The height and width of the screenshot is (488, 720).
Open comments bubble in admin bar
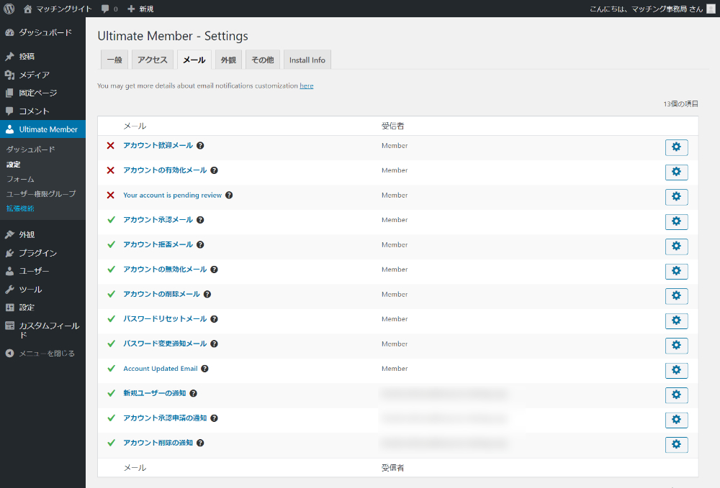(109, 9)
